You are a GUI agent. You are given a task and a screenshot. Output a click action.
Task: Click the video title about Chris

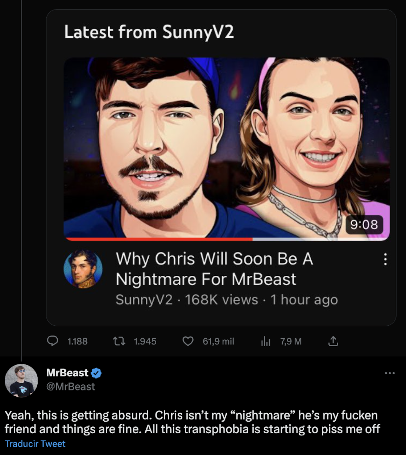(214, 269)
